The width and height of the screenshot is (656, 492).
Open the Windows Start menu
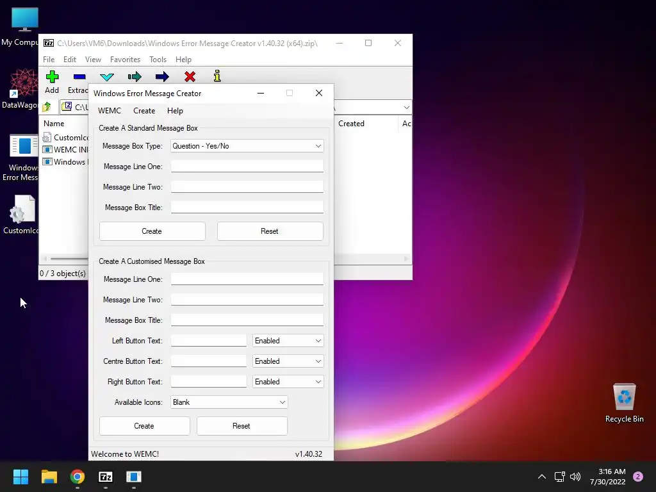[20, 477]
